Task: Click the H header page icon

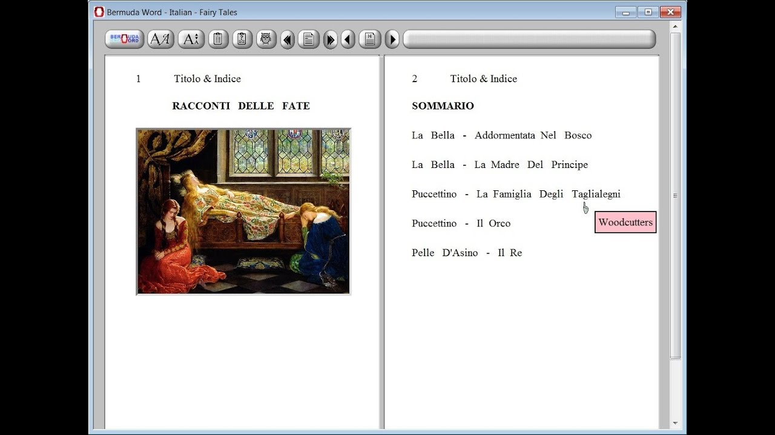Action: coord(369,39)
